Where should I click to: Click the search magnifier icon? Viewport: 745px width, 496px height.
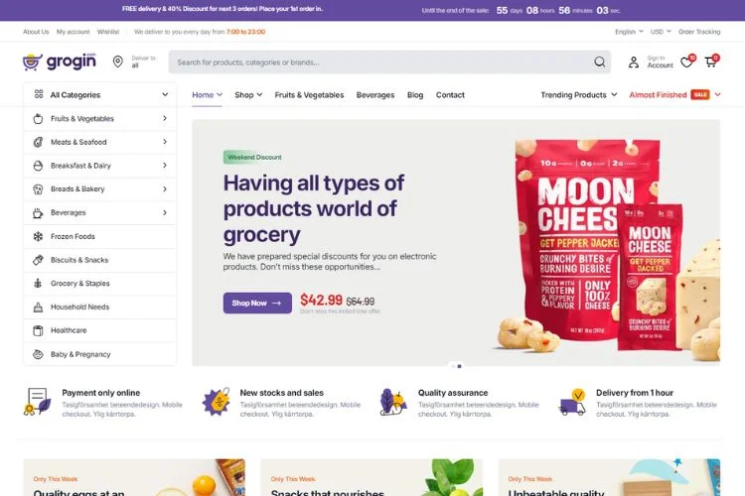(600, 62)
